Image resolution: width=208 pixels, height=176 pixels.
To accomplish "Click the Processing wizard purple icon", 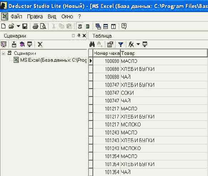I will [22, 45].
